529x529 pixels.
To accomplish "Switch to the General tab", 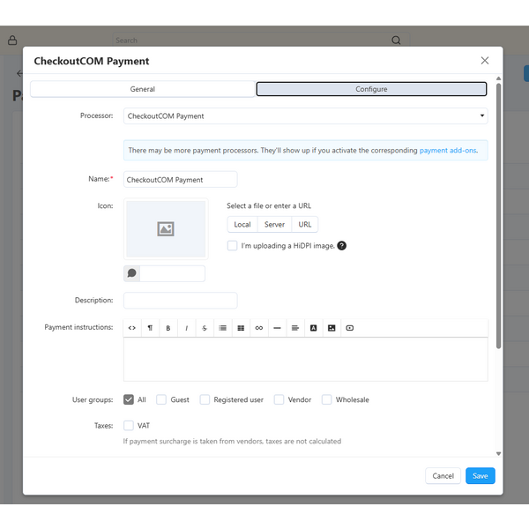I will click(x=143, y=89).
